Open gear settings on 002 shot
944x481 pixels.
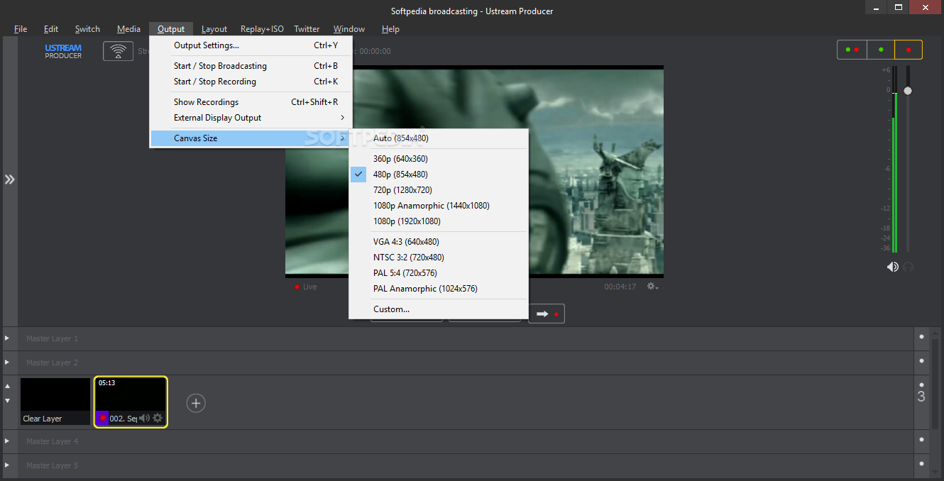pyautogui.click(x=158, y=418)
